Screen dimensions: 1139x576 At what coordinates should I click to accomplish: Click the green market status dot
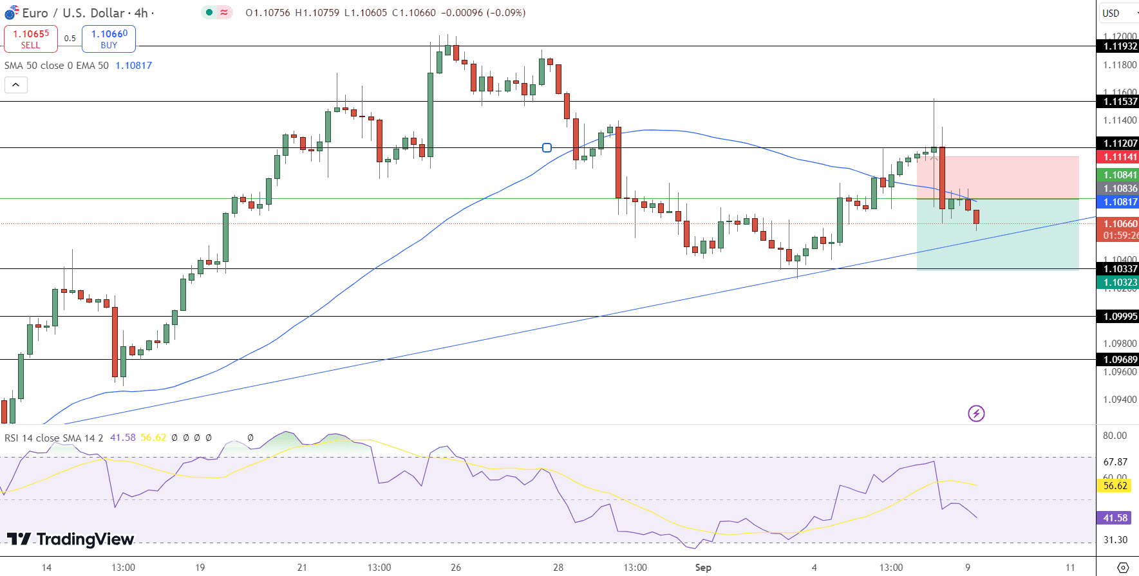209,12
